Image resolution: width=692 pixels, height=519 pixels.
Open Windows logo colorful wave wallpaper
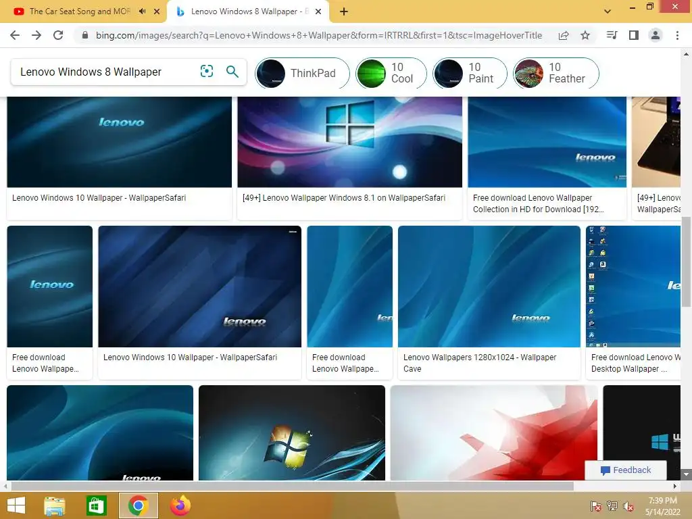point(349,142)
